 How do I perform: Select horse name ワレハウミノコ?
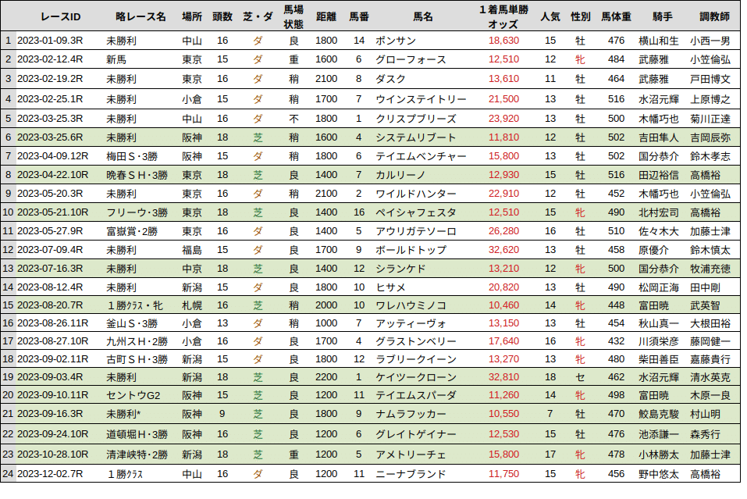(x=411, y=305)
